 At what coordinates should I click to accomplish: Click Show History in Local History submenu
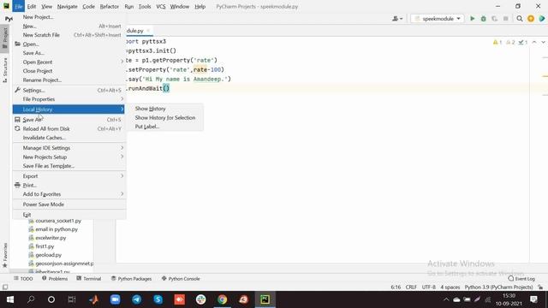coord(165,109)
